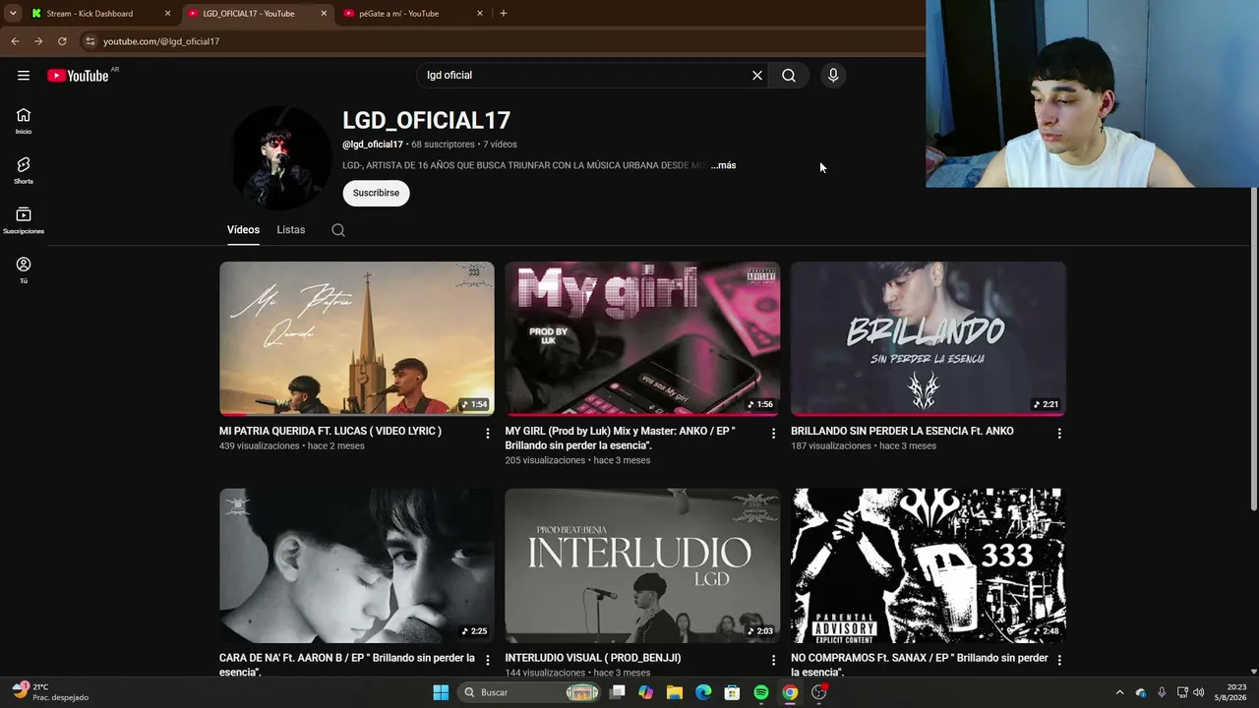Open volume control in the system tray
Screen dimensions: 1259x708
(x=1198, y=692)
